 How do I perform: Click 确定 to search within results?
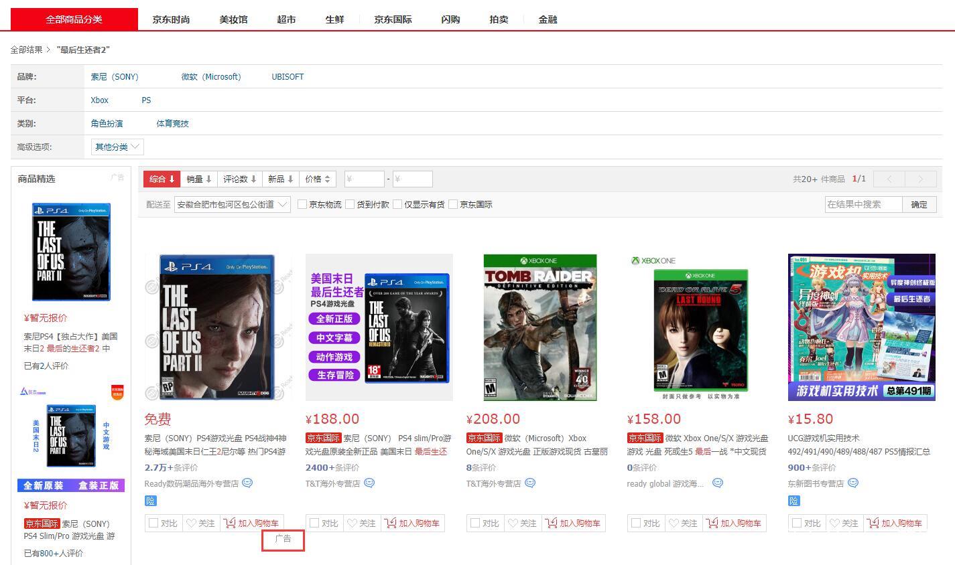[x=919, y=205]
